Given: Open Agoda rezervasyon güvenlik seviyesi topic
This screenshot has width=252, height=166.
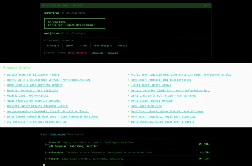Looking at the screenshot, I should 34,101.
